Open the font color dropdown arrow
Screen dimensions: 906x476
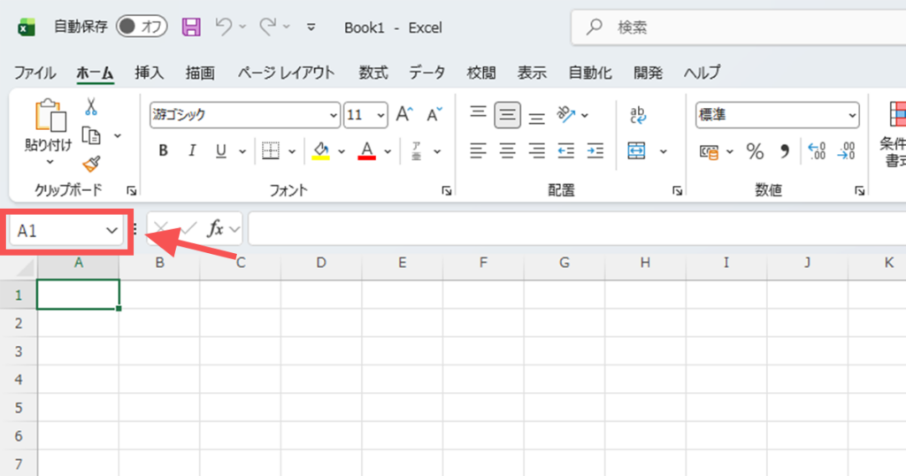[x=388, y=152]
